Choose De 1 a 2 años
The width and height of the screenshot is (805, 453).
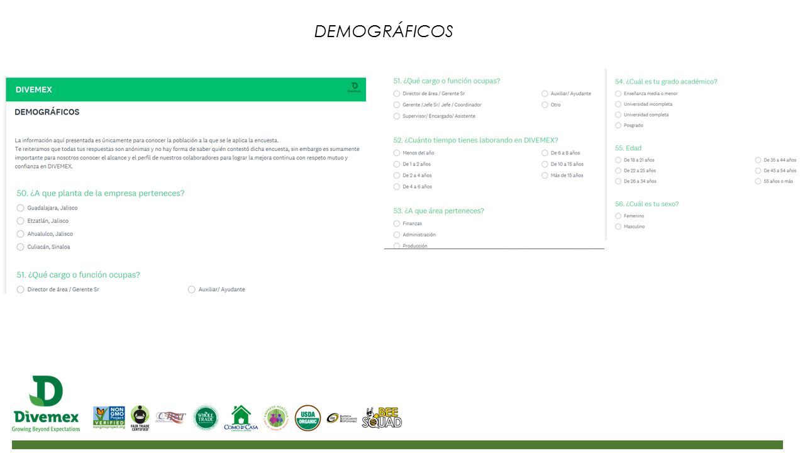pyautogui.click(x=397, y=164)
